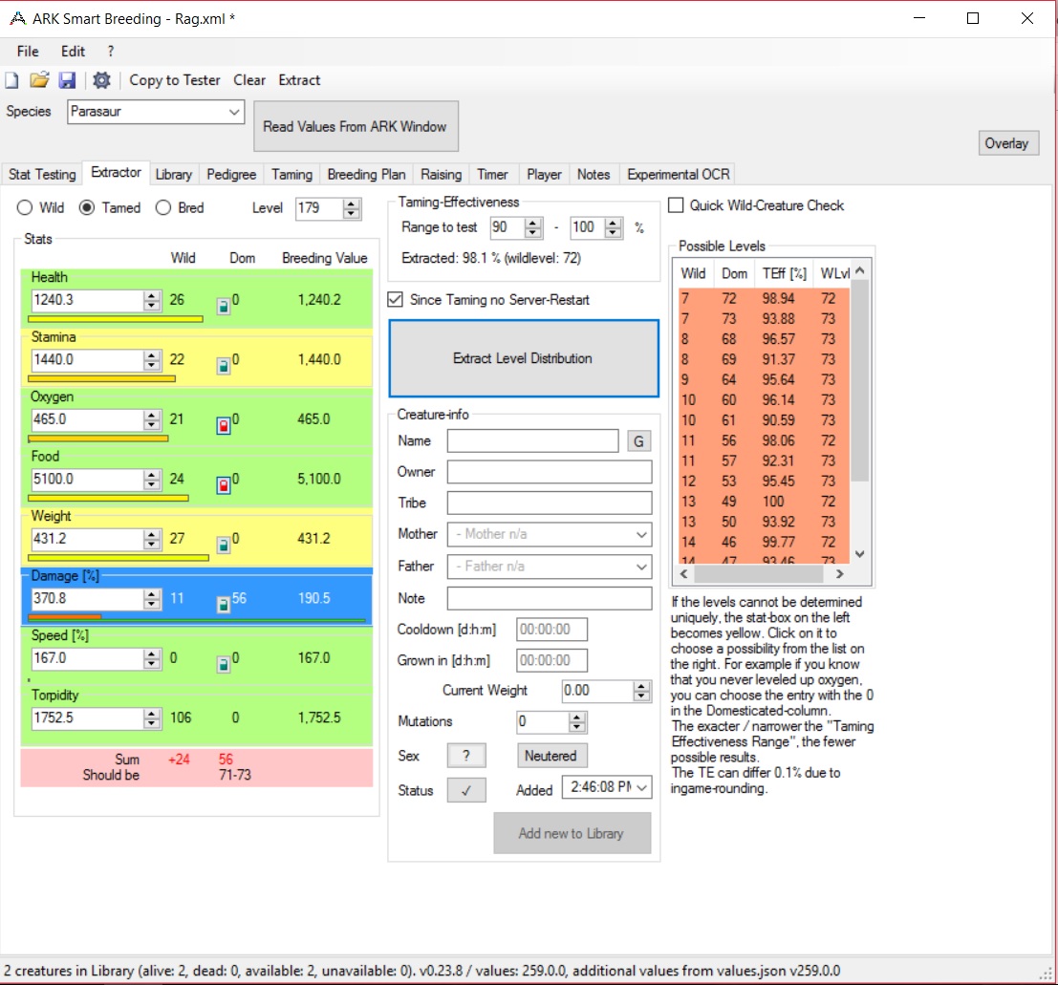Screen dimensions: 1058x985
Task: Switch to the Breeding Plan tab
Action: click(x=366, y=174)
